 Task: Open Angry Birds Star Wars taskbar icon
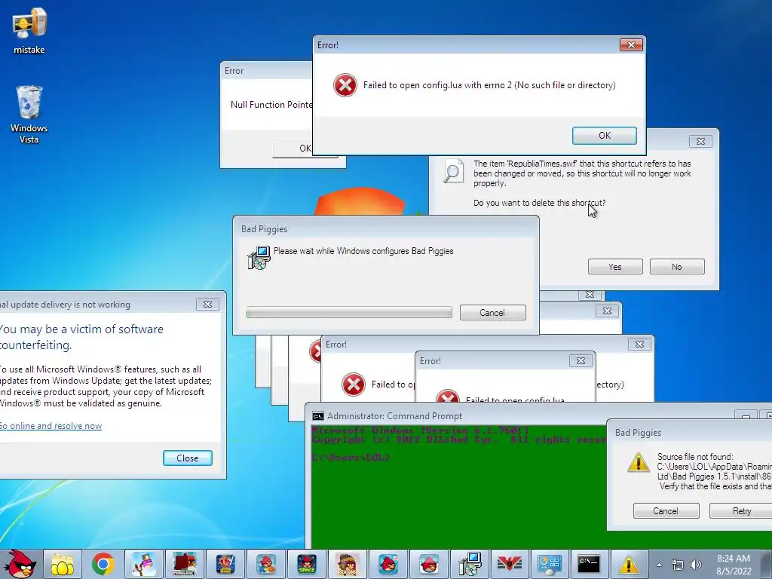[225, 564]
